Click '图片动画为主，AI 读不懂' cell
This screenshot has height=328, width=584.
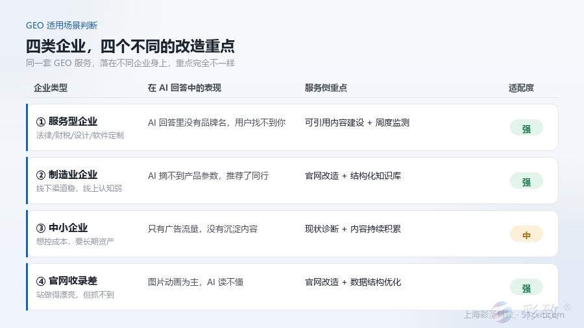click(x=195, y=282)
